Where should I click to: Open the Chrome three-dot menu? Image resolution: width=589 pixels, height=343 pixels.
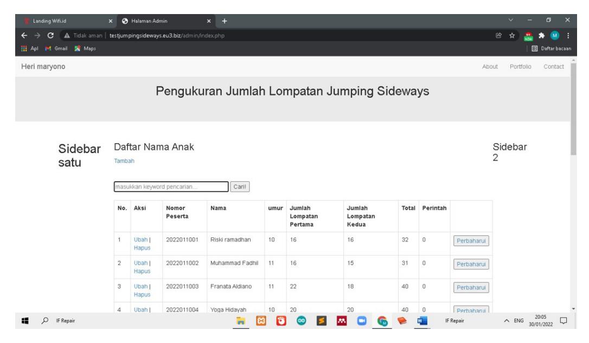point(568,36)
